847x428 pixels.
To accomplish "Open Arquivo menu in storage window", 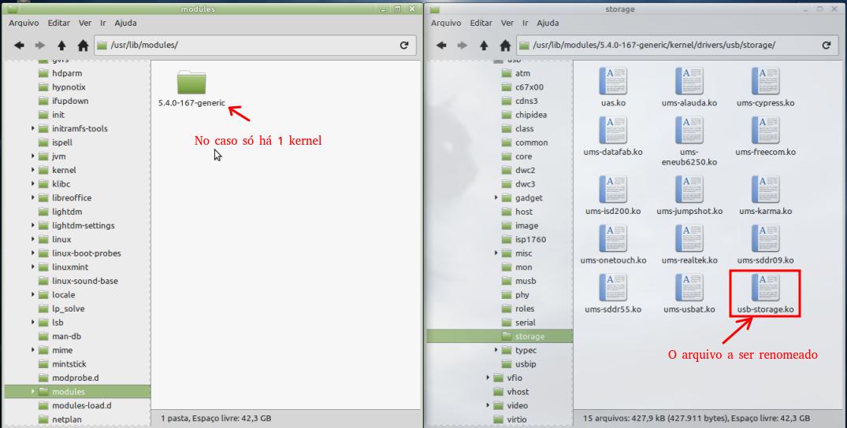I will pos(446,23).
